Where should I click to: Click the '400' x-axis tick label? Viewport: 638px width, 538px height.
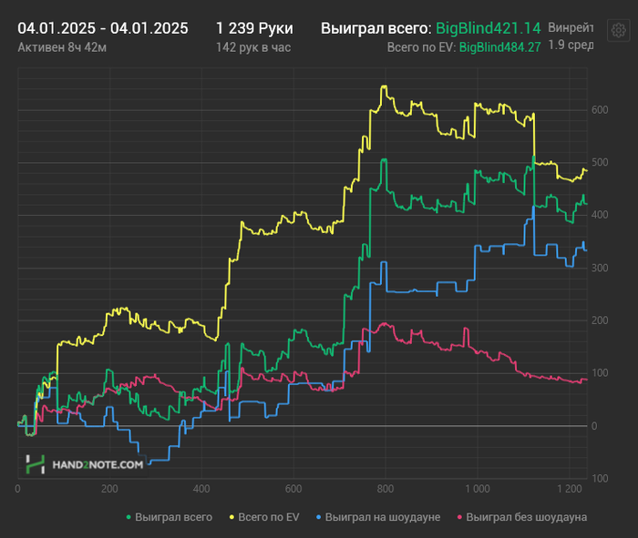[201, 489]
